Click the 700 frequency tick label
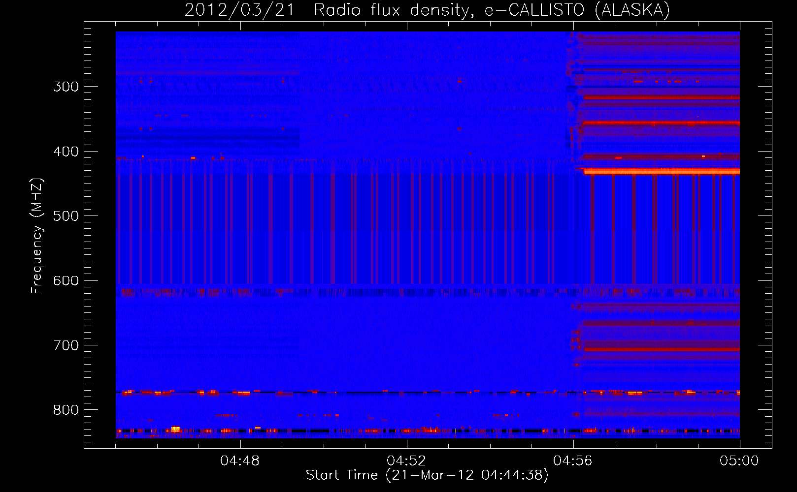The width and height of the screenshot is (797, 492). click(66, 345)
